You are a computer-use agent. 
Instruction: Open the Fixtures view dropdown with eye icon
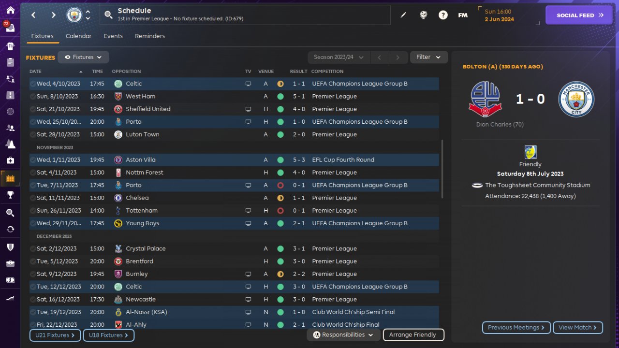(83, 57)
